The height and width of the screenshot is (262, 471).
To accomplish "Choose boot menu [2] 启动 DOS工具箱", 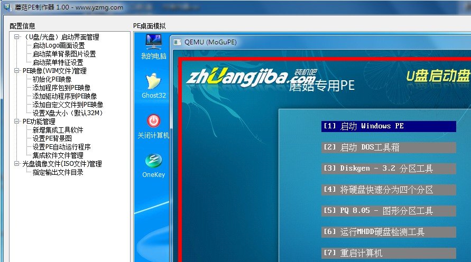I will click(389, 147).
